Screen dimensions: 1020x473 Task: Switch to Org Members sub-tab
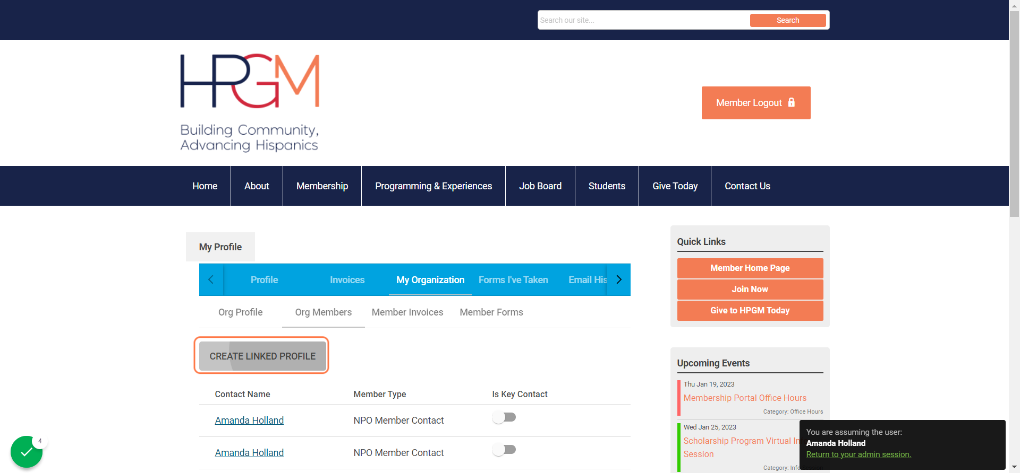click(324, 312)
